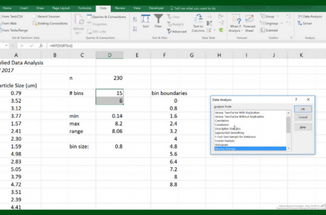Click From Text/CSV data source

tap(11, 16)
